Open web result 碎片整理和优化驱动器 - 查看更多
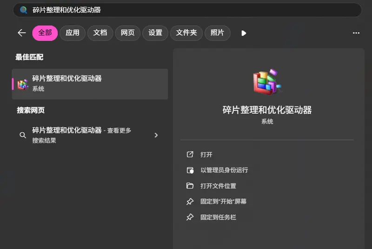 90,135
